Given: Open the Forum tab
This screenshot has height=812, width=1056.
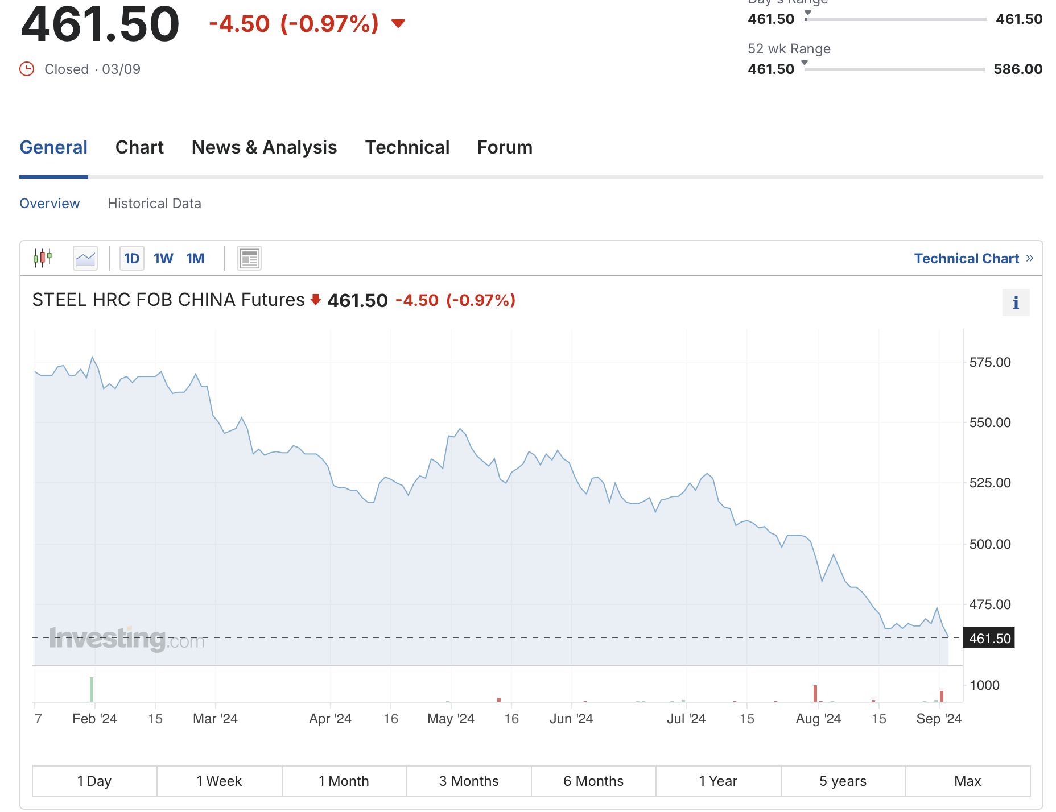Looking at the screenshot, I should (x=505, y=147).
